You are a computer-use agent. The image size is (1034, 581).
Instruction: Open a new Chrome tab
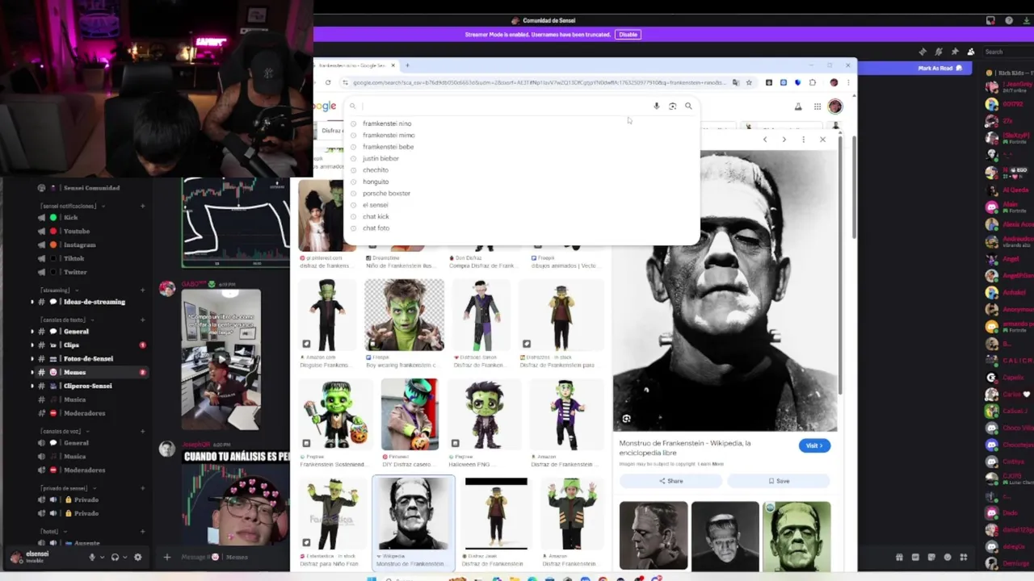tap(407, 65)
